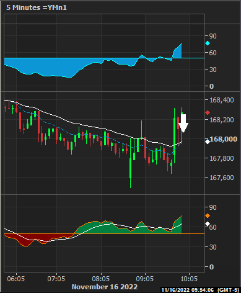
Task: Click the 11/16/2022 09:54:06 timestamp
Action: [188, 290]
